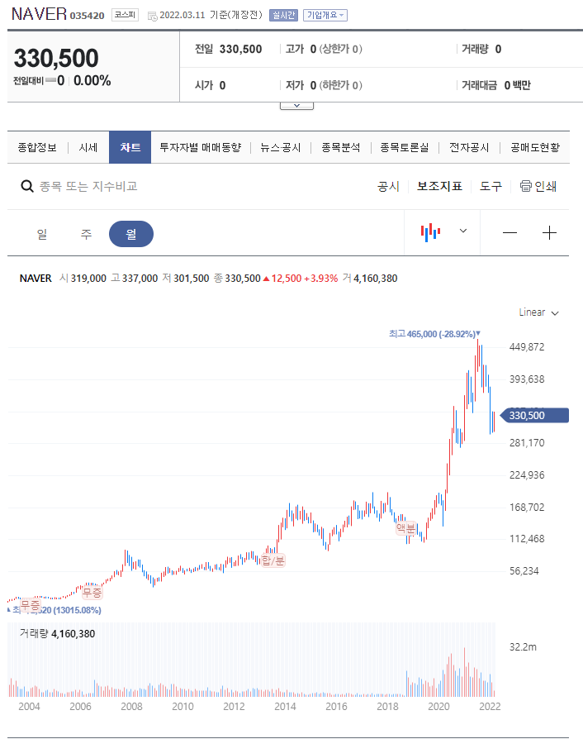
Task: Zoom out chart with minus button
Action: (510, 233)
